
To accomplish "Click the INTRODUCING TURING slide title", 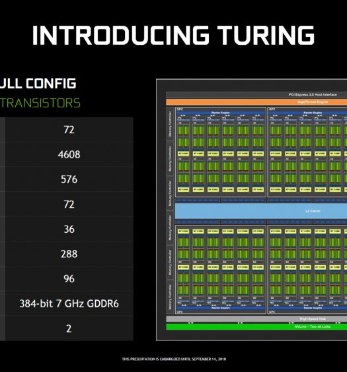I will 173,35.
